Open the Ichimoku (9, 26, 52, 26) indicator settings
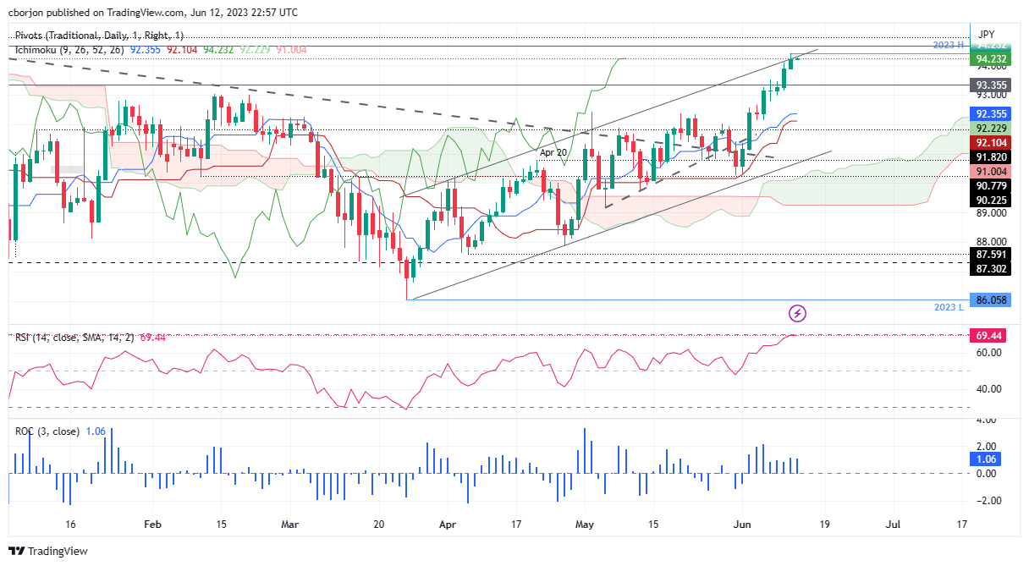The image size is (1029, 566). pos(66,51)
